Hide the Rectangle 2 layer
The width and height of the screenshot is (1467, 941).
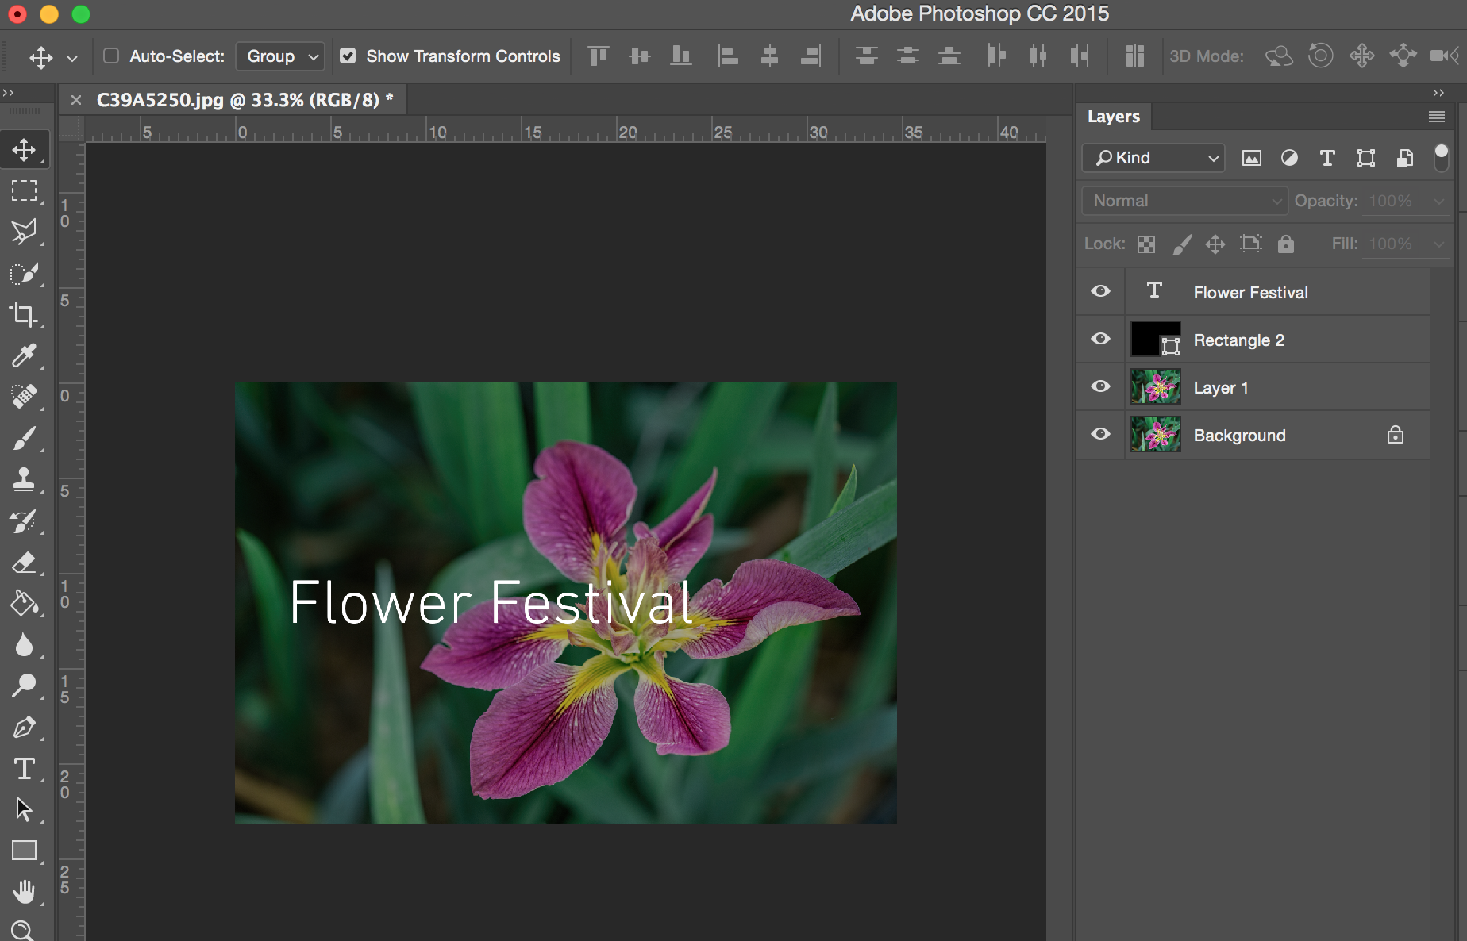point(1100,339)
